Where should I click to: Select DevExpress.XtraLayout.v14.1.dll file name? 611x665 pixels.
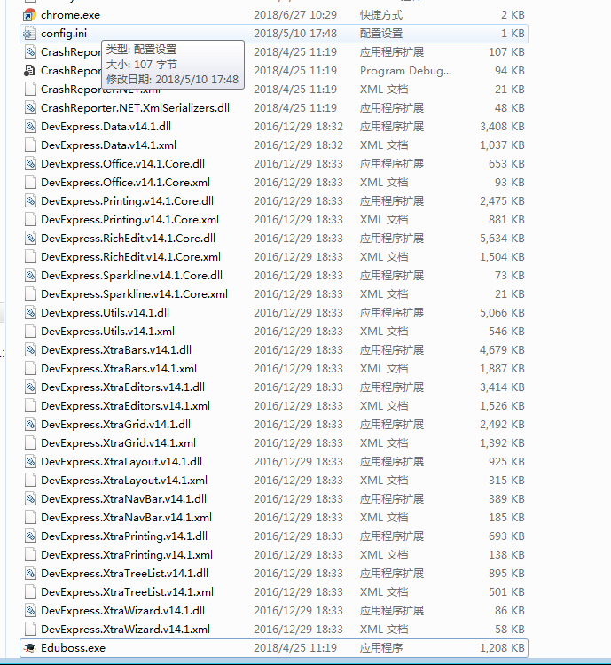121,462
